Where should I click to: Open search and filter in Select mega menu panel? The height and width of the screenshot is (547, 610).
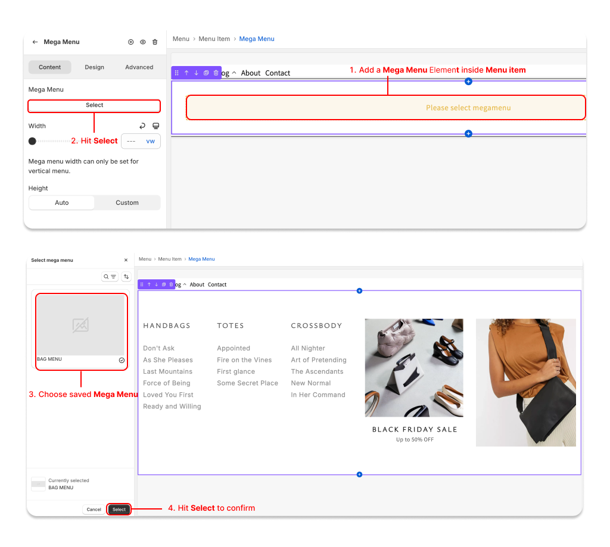tap(110, 277)
